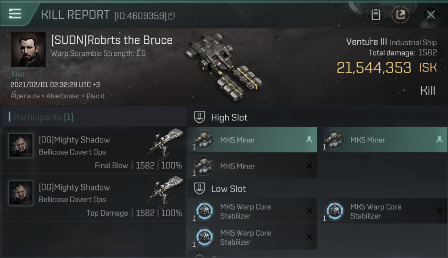Select second highlighted MK5 Miner item
The width and height of the screenshot is (448, 258).
383,140
